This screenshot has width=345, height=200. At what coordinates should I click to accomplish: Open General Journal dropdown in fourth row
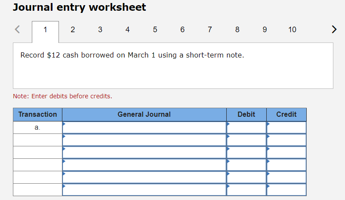point(145,165)
